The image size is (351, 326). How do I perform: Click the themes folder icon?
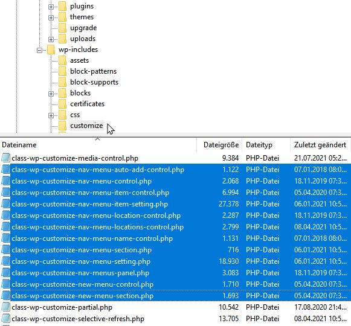(x=62, y=17)
